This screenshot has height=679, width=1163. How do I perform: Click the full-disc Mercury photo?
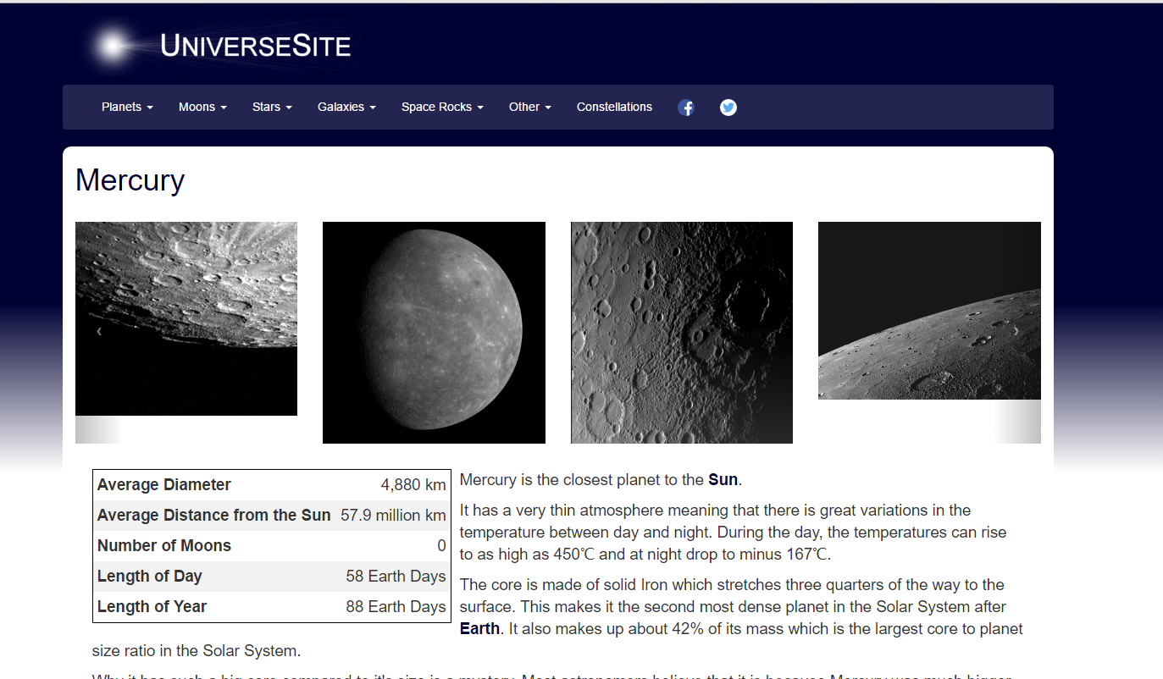pos(434,332)
